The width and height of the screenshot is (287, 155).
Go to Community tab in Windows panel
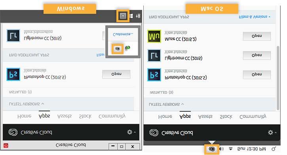(x=112, y=116)
